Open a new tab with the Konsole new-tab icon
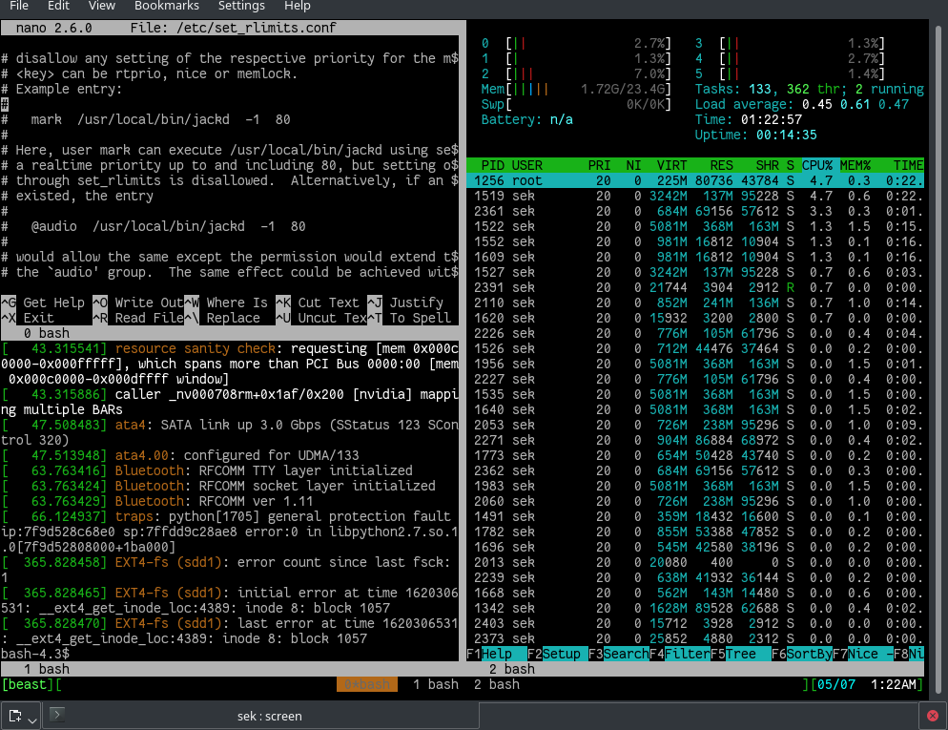 14,715
